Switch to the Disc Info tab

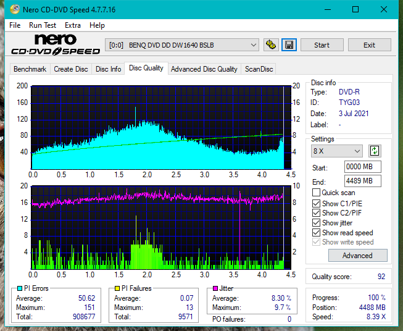point(108,69)
